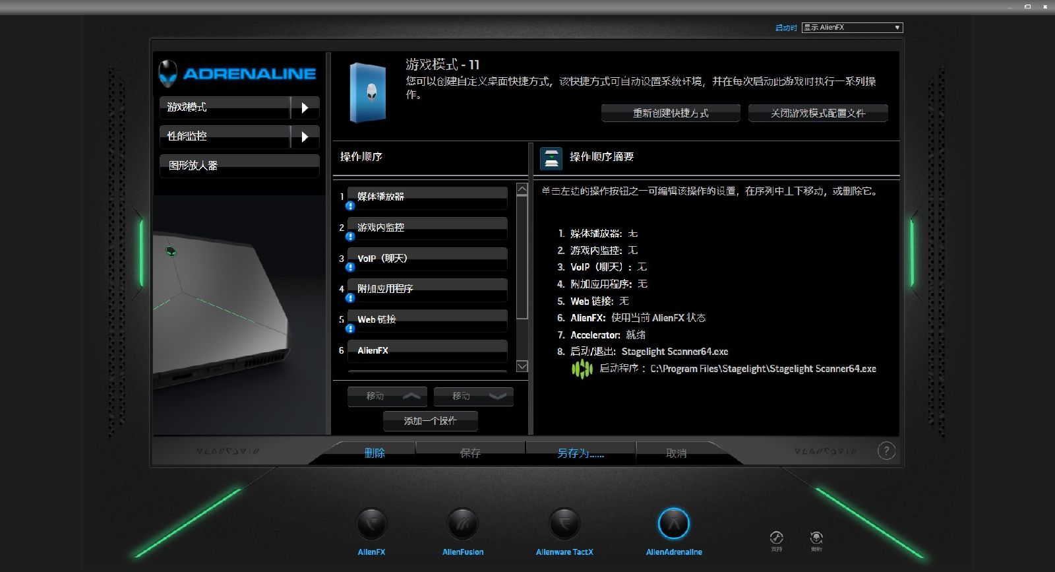Click summary line '4. 附加应用程序: 无'

602,284
